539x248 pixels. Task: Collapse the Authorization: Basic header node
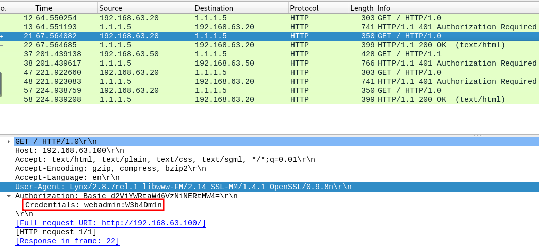(x=8, y=196)
